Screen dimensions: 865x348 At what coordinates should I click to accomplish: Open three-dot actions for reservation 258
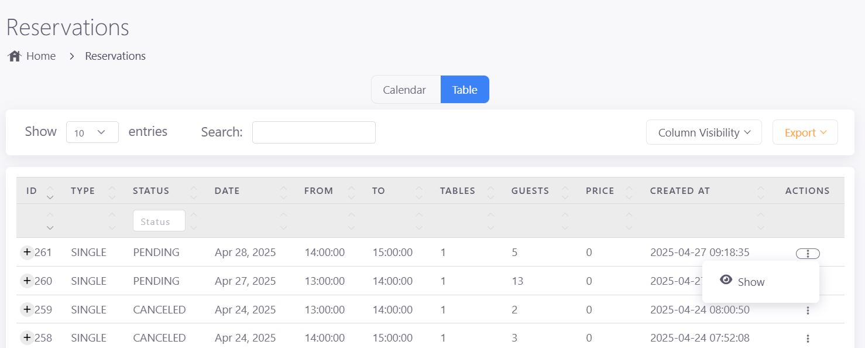tap(808, 339)
